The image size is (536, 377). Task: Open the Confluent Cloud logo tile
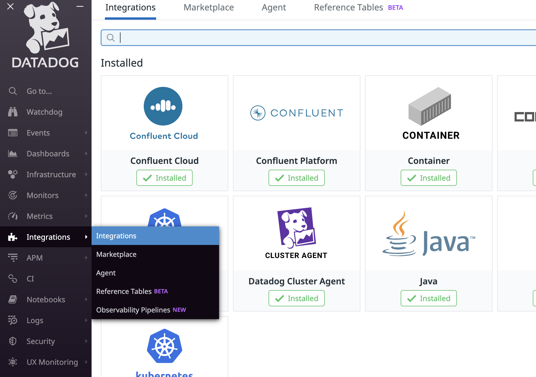tap(164, 113)
